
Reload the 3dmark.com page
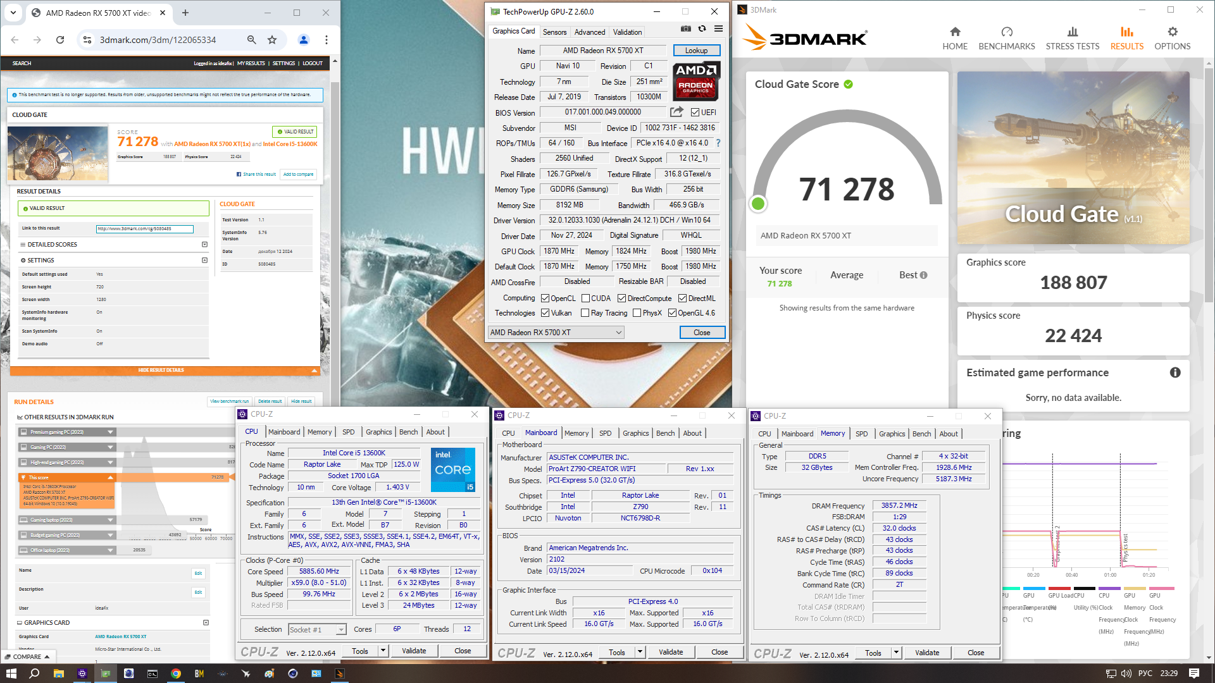coord(60,40)
